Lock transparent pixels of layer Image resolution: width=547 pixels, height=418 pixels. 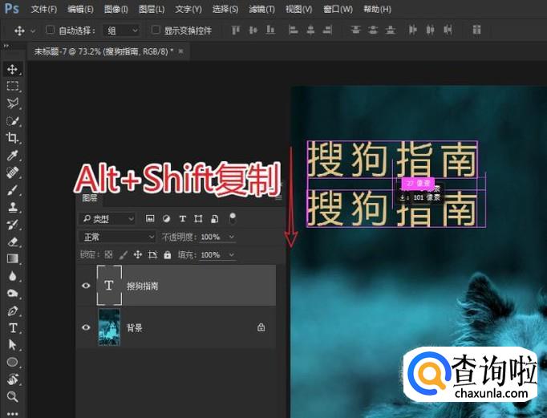pos(108,254)
